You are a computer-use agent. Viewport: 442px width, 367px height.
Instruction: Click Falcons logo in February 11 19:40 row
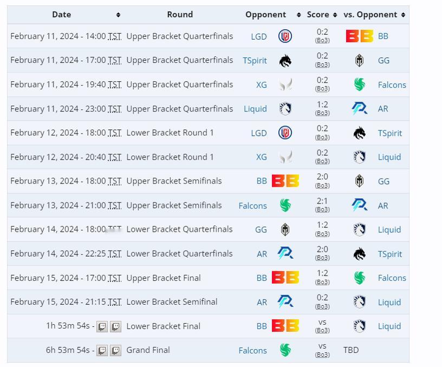coord(360,84)
